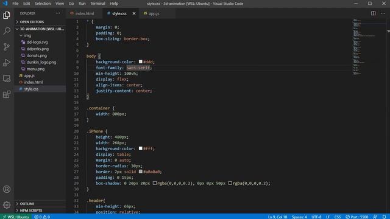
Task: Click Spaces: 4 indentation setting
Action: [x=299, y=217]
